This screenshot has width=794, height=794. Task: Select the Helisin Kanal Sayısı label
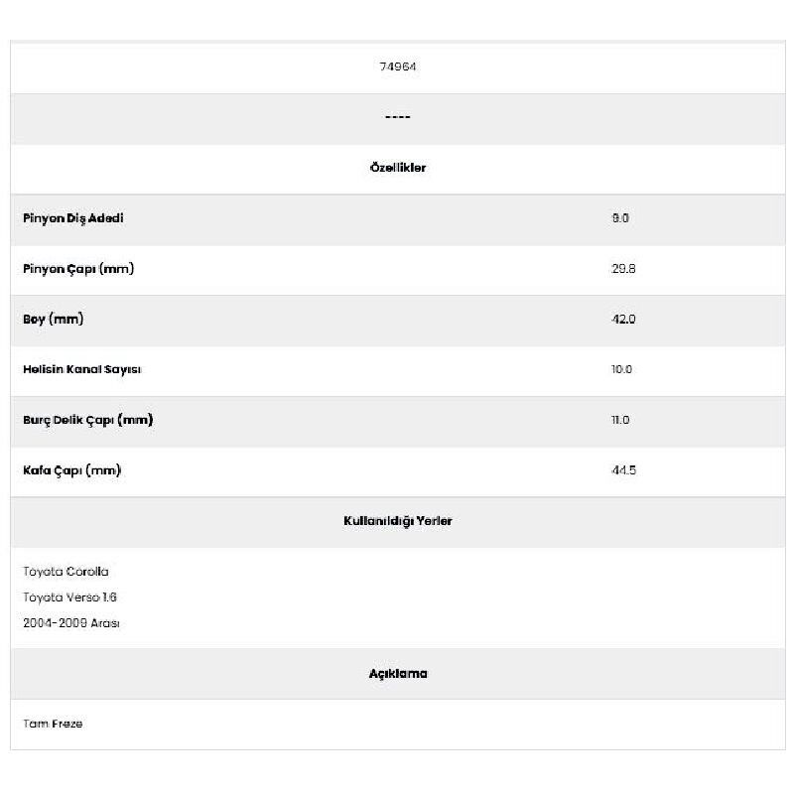click(82, 369)
